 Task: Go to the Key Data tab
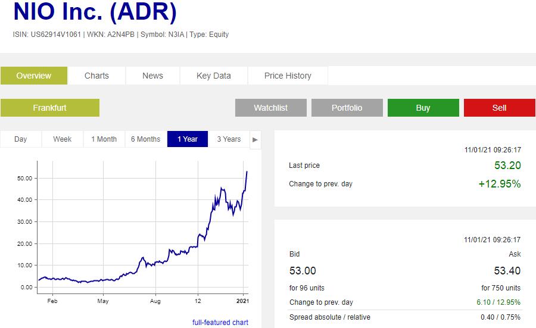[x=213, y=76]
